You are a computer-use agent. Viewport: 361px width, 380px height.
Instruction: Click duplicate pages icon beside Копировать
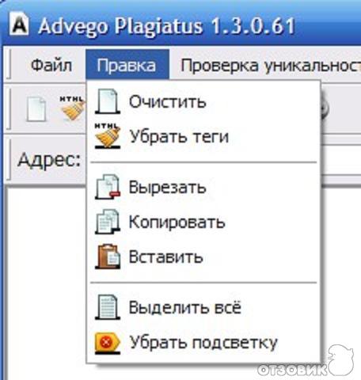108,222
